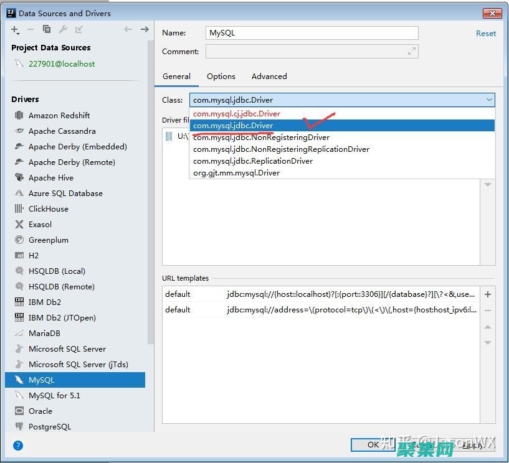Click the forward navigation arrow in toolbar
This screenshot has width=509, height=463.
[x=145, y=29]
